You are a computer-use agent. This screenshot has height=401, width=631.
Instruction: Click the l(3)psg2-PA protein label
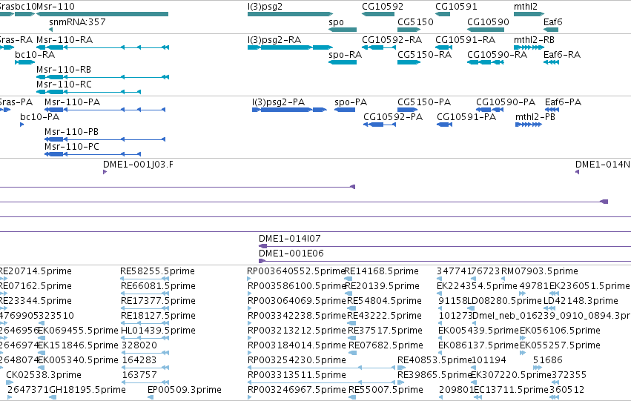pos(279,102)
